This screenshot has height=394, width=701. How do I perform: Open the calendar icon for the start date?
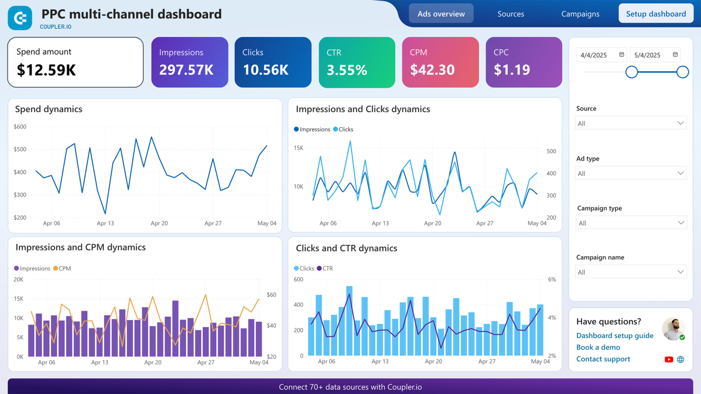tap(621, 54)
